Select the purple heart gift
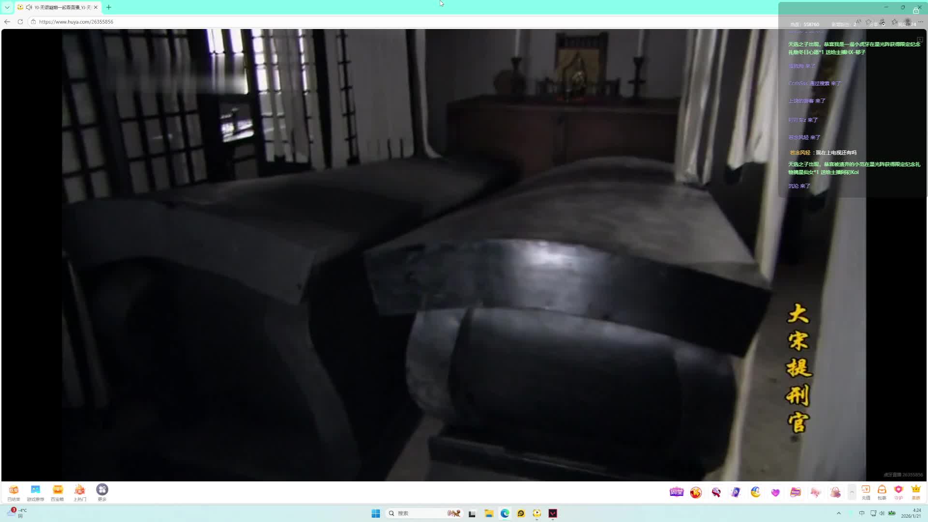 coord(775,493)
